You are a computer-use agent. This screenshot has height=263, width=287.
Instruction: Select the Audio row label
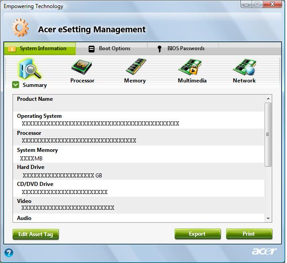tap(24, 218)
